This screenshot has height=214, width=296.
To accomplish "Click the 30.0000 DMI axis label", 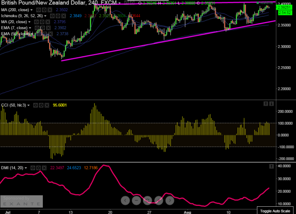I will (x=284, y=178).
